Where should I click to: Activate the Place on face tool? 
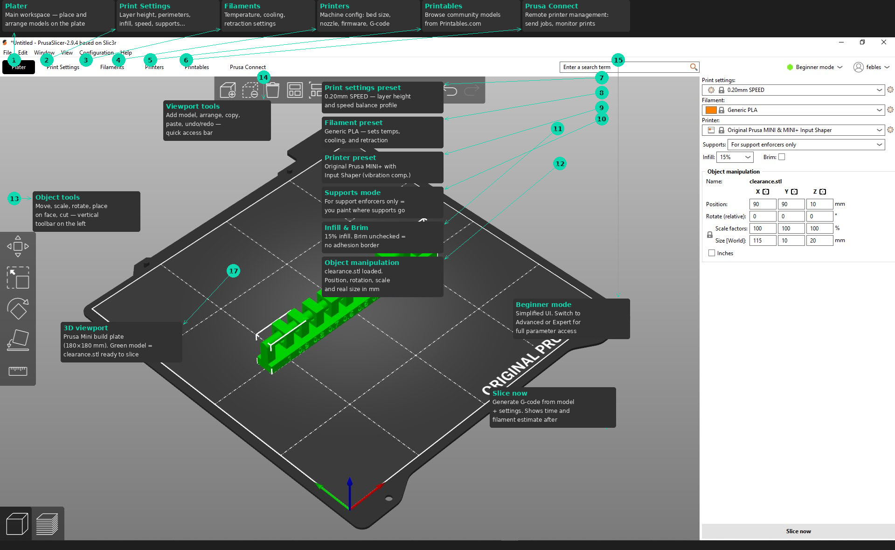(x=18, y=340)
